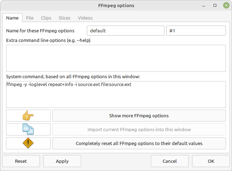This screenshot has height=171, width=232.
Task: Click the #1 text field
Action: (x=196, y=31)
